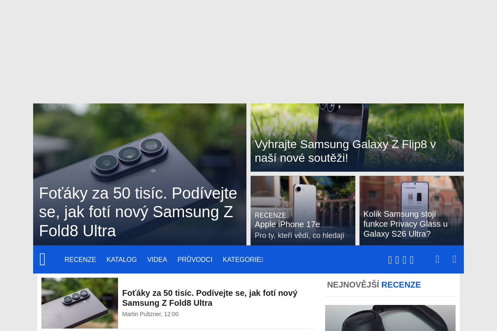Click the RECENZE label on the iPhone 17e tile
497x331 pixels.
[270, 215]
